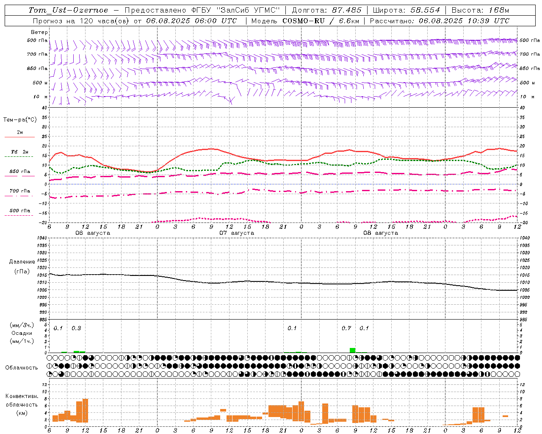Click the 07 августа date label
Viewport: 542px width, 434px height.
pyautogui.click(x=237, y=233)
